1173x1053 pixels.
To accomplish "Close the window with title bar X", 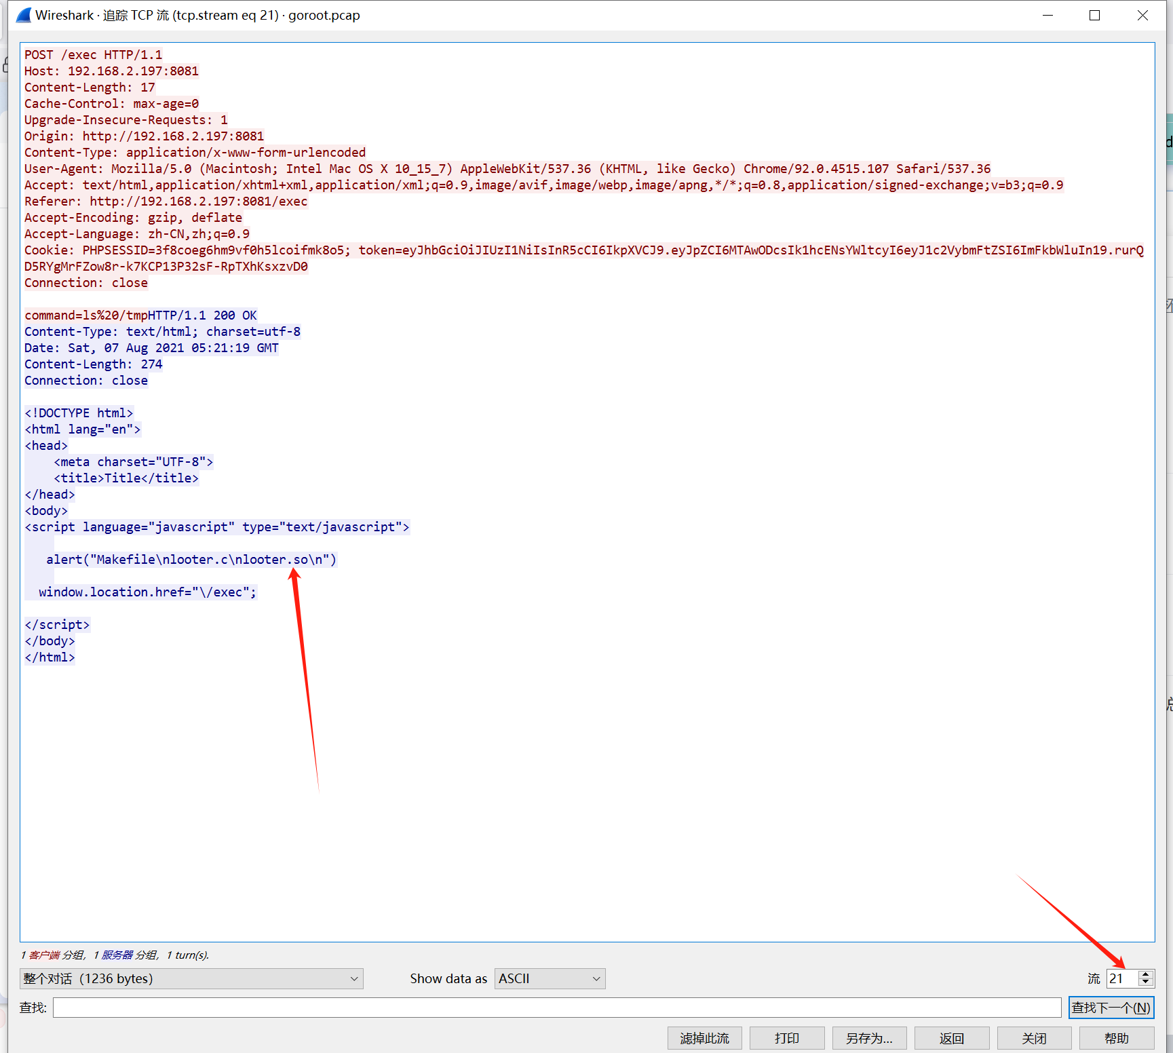I will point(1142,15).
